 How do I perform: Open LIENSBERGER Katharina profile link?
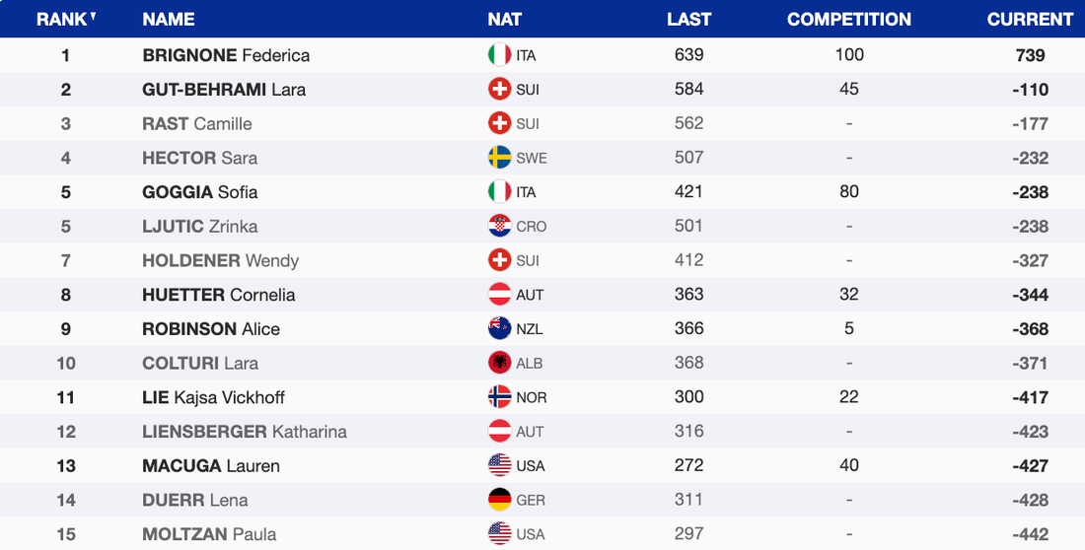tap(245, 432)
